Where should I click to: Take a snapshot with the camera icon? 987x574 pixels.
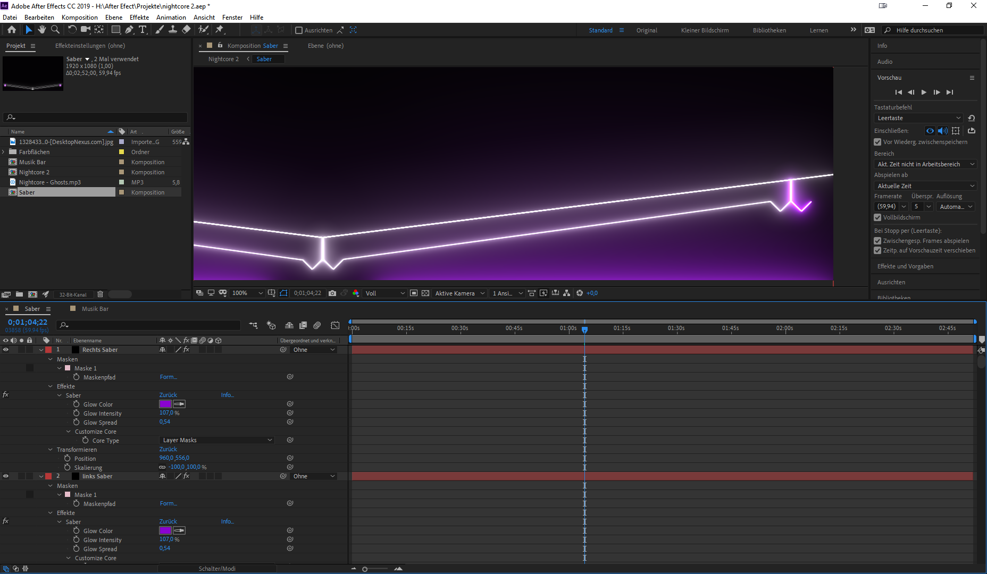click(x=332, y=293)
